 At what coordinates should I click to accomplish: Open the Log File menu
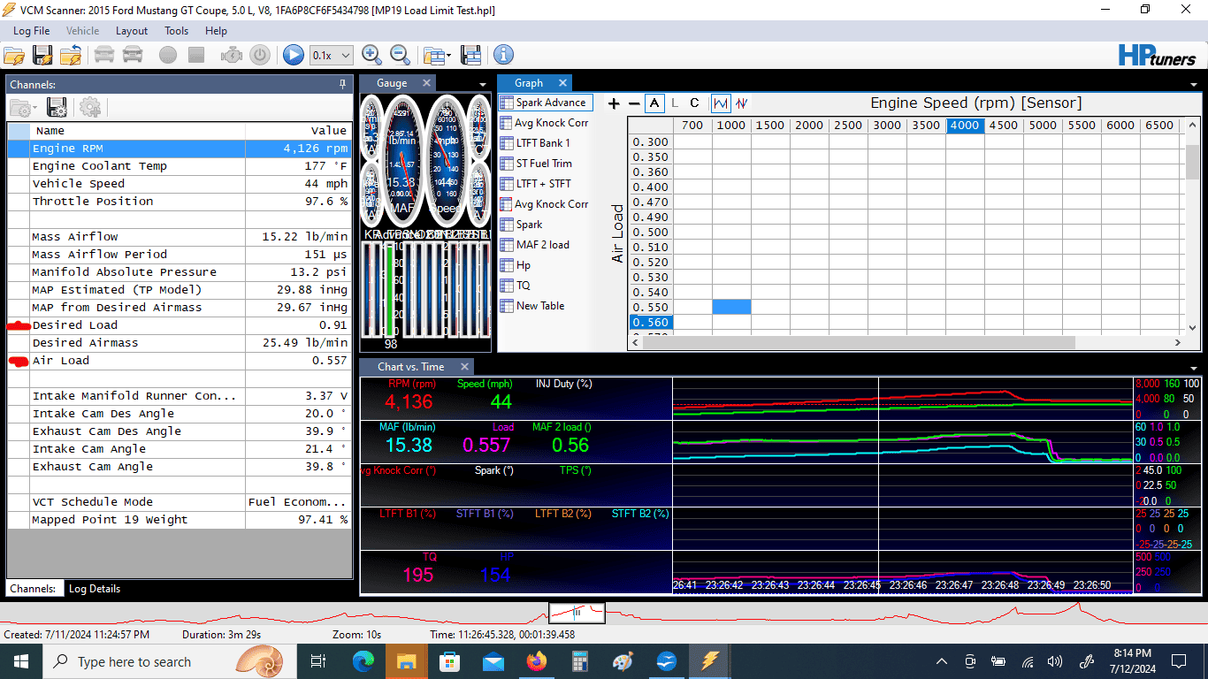(x=31, y=31)
